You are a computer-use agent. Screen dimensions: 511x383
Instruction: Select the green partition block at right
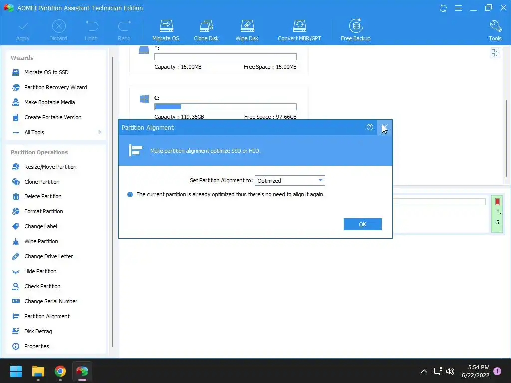tap(497, 214)
